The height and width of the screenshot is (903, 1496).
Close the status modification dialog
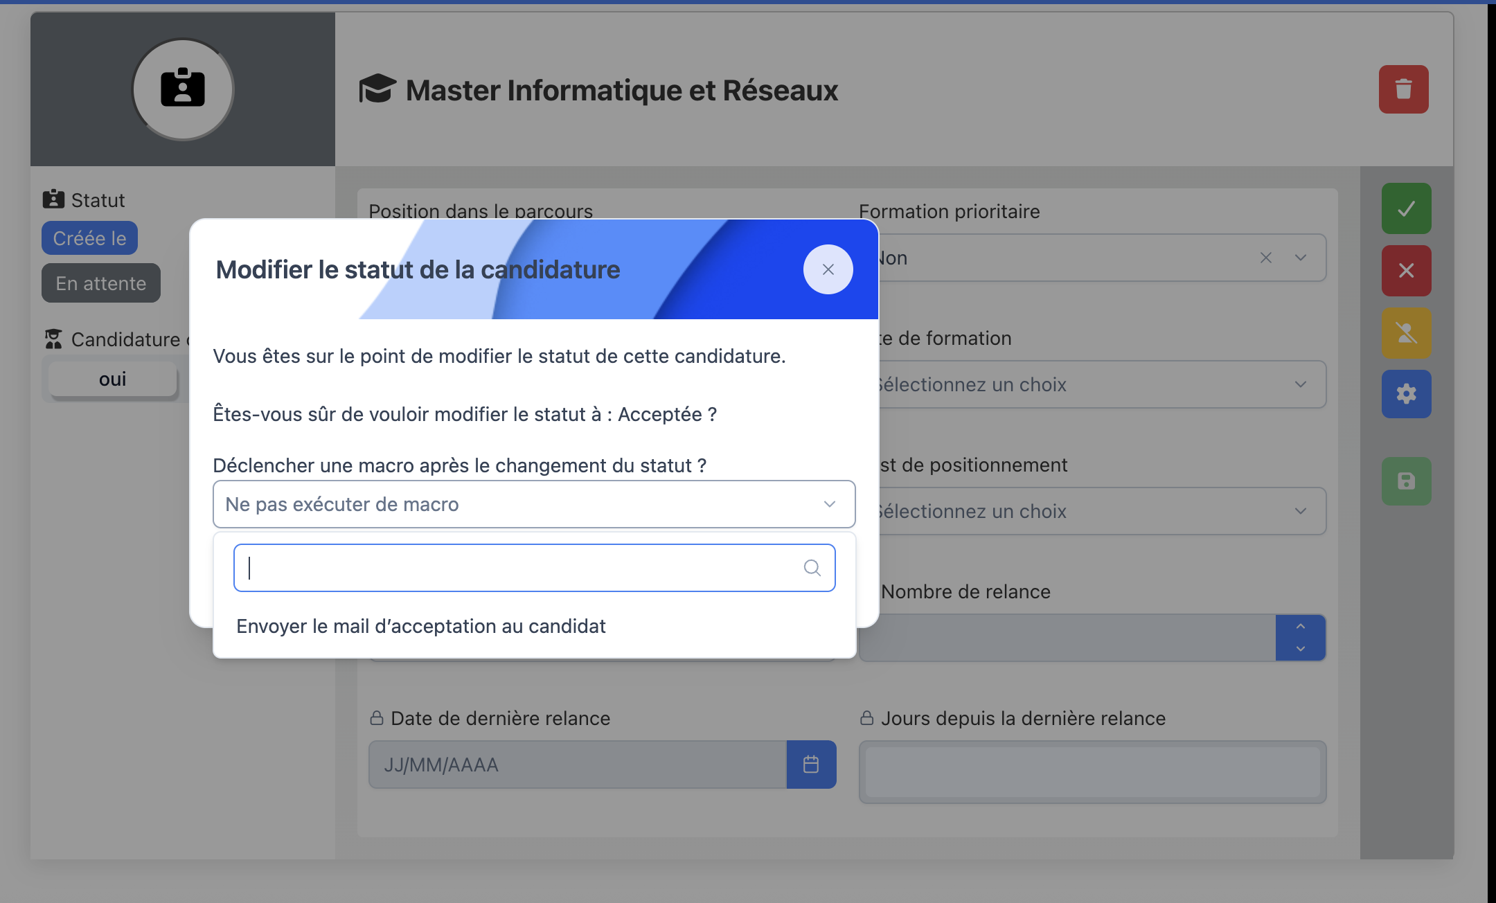point(828,269)
